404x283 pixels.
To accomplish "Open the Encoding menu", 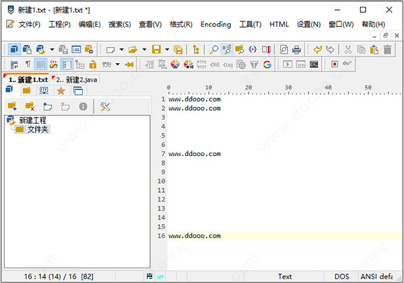I will (215, 24).
